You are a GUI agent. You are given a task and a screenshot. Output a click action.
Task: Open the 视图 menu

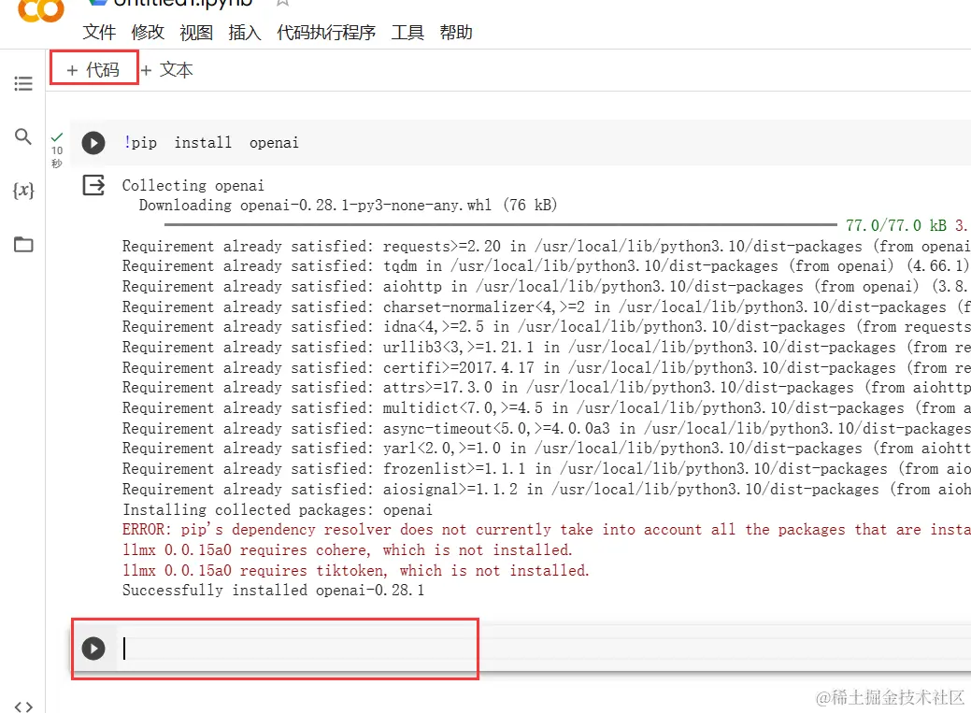[x=196, y=33]
